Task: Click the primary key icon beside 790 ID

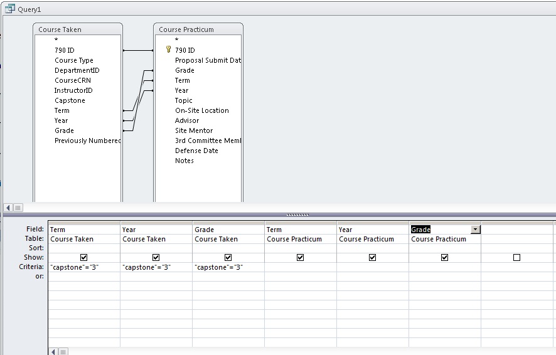Action: [x=168, y=50]
